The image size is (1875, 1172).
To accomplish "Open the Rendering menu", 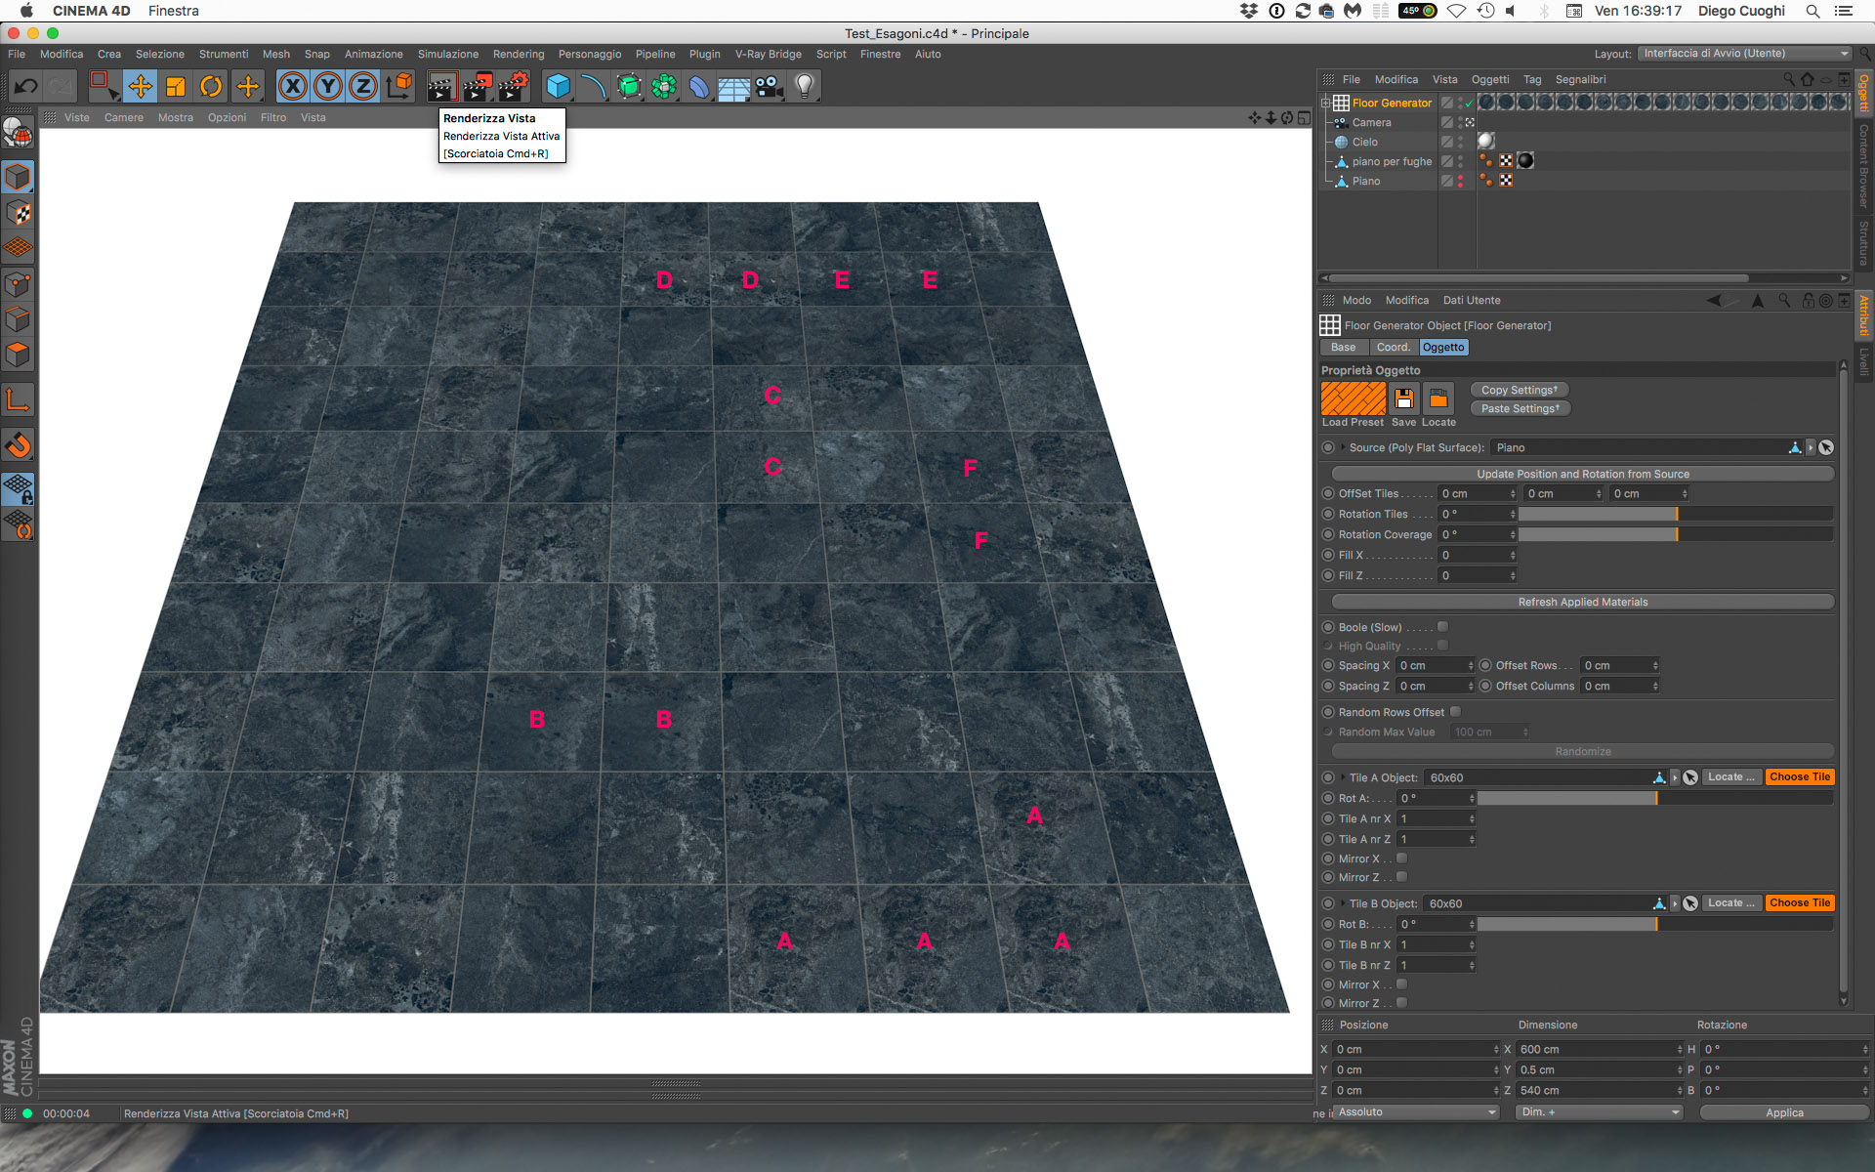I will click(518, 54).
